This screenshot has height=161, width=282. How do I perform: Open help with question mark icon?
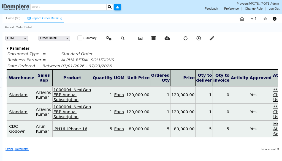coord(275,19)
